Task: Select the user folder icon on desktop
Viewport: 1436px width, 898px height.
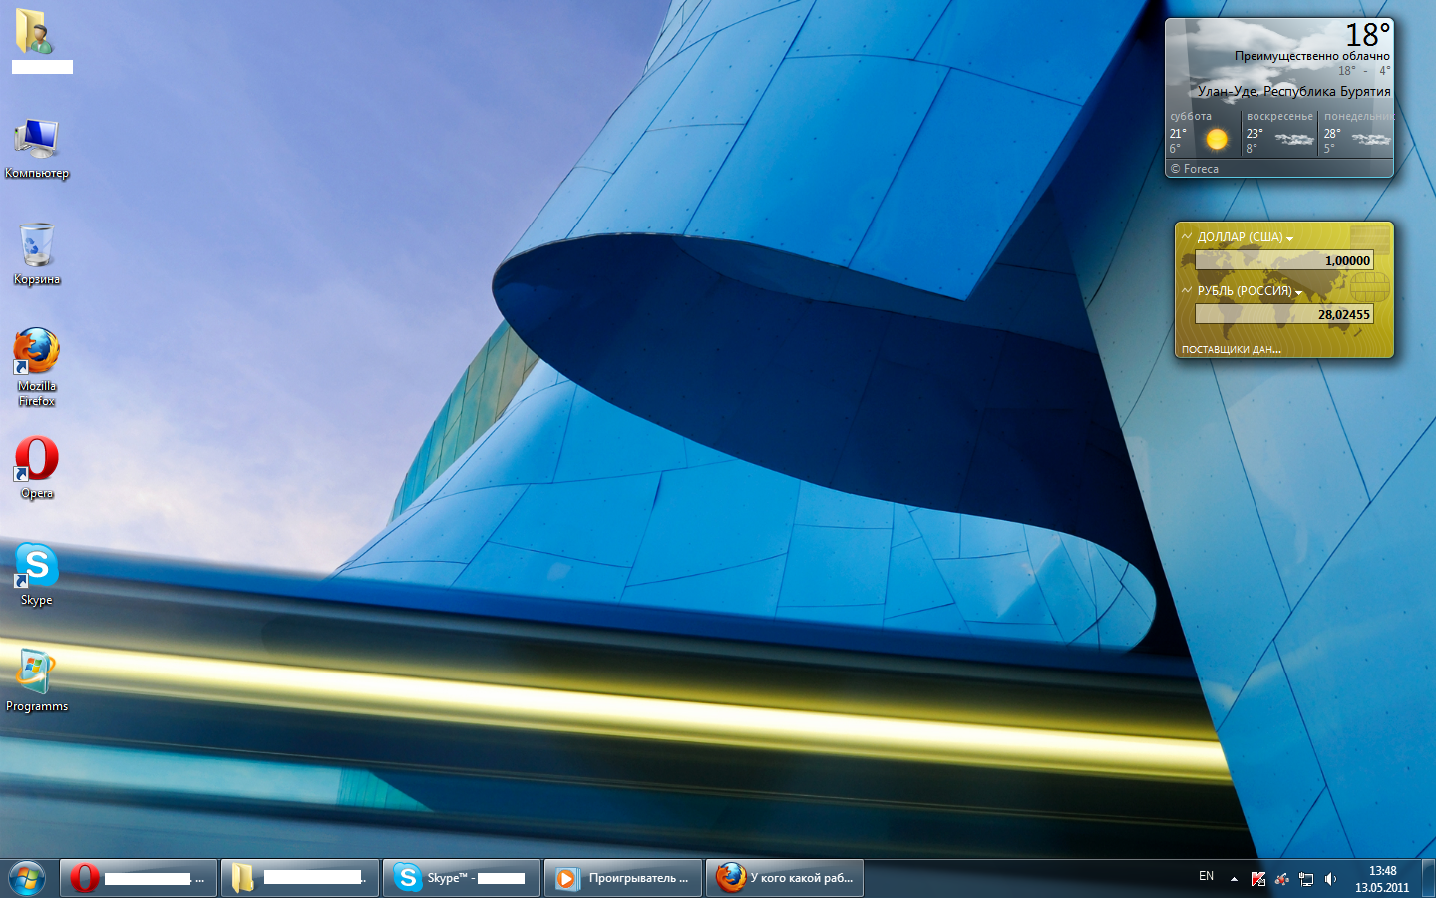Action: [35, 32]
